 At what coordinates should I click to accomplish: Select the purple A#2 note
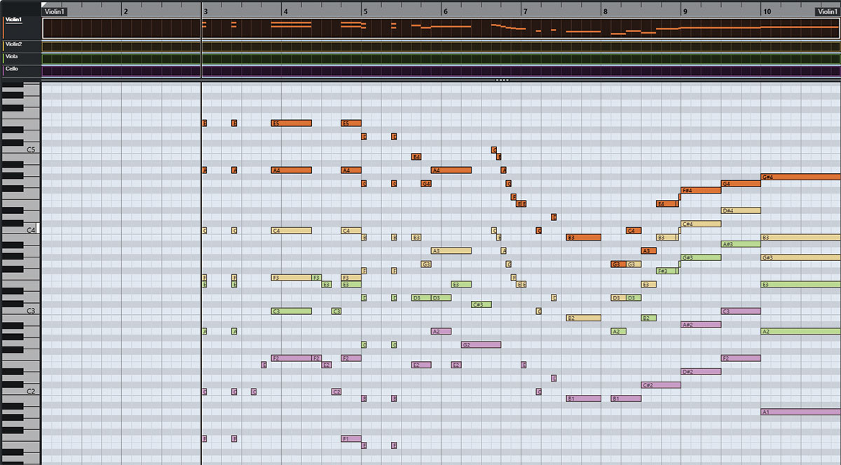click(701, 325)
